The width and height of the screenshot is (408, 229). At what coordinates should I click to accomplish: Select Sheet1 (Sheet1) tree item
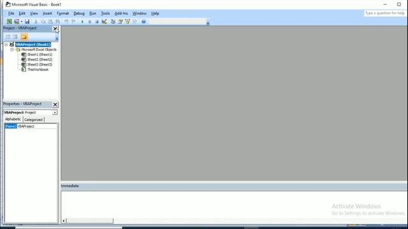[40, 55]
